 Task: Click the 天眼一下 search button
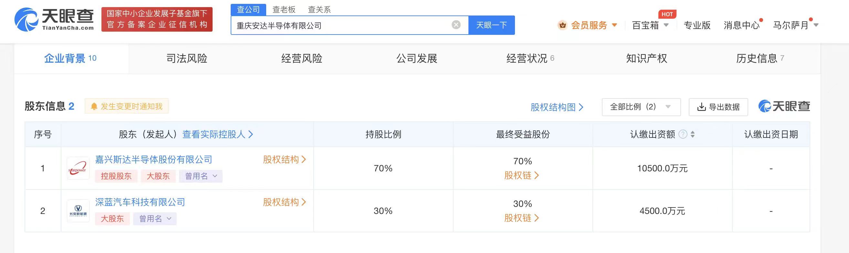[491, 25]
